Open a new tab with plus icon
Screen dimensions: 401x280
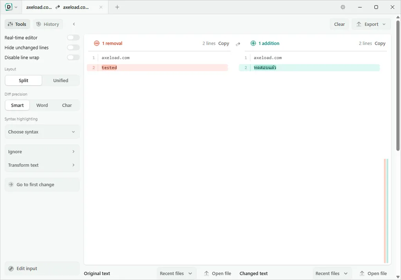pos(117,7)
